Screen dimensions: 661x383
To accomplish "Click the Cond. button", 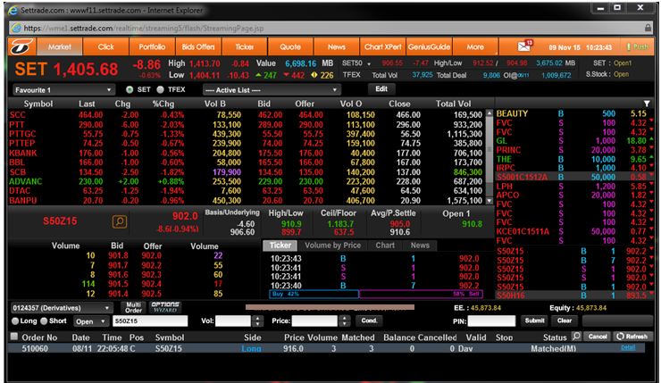I will pos(369,321).
